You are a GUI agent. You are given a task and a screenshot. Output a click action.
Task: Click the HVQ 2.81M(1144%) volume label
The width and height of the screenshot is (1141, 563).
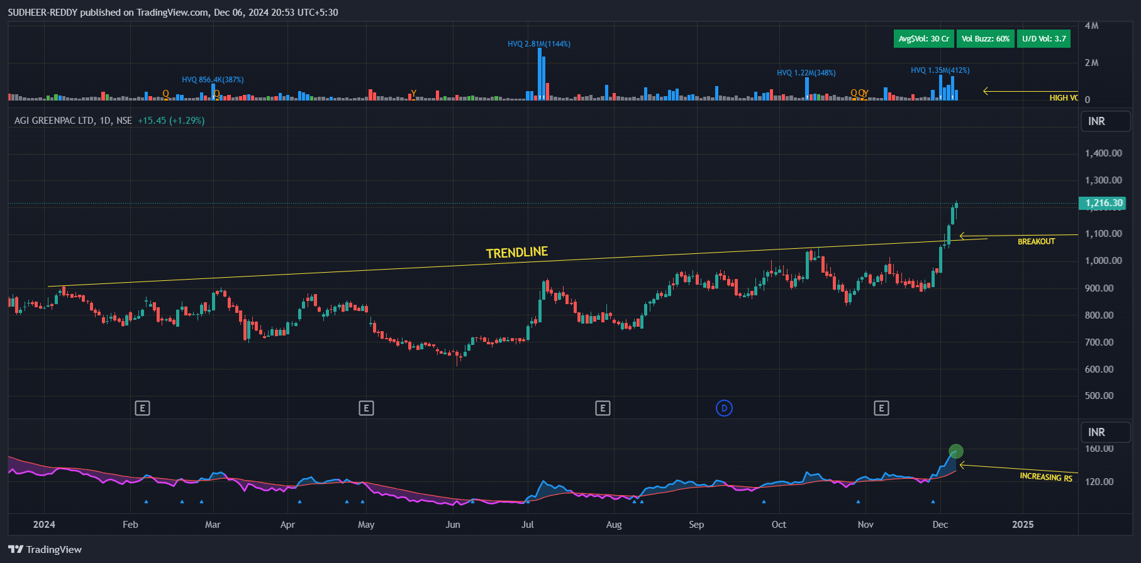tap(539, 44)
